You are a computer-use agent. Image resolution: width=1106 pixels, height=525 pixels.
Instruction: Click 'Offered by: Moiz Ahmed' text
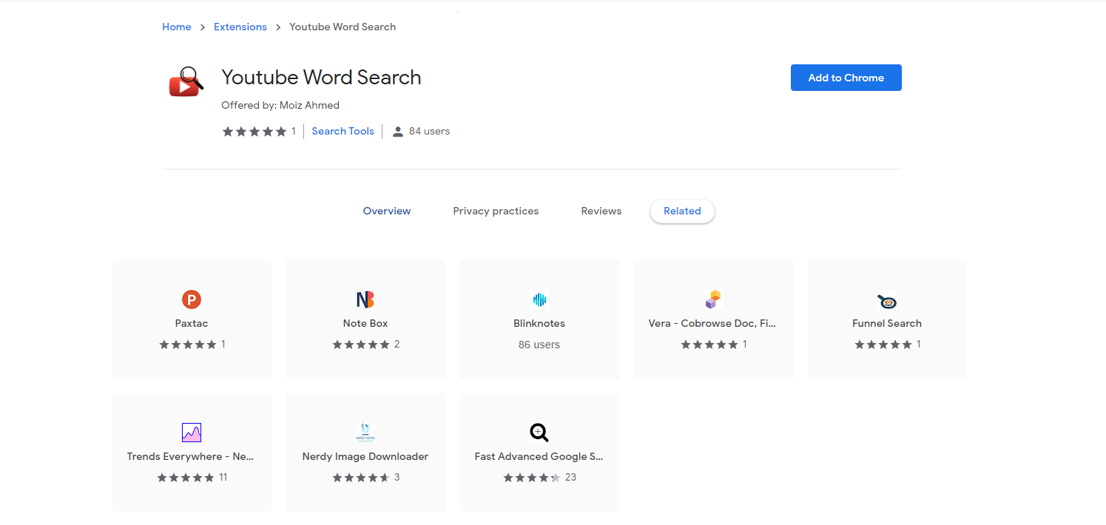280,105
